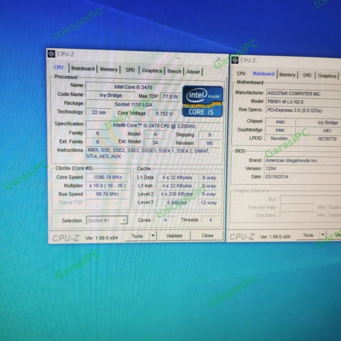Click the CPU-Z app icon in right window title bar
Screen dimensions: 341x341
(235, 60)
